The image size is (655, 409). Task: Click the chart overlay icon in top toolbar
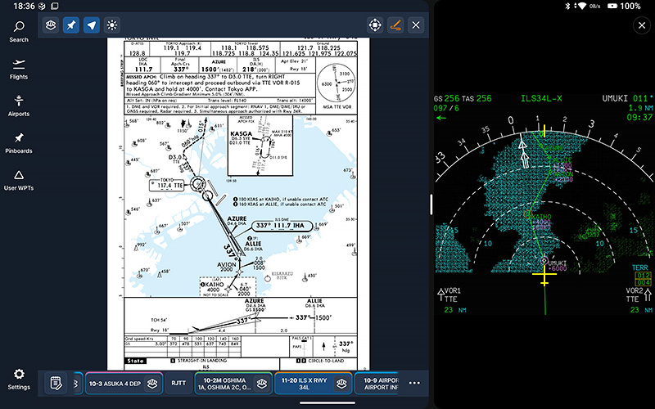tap(51, 25)
